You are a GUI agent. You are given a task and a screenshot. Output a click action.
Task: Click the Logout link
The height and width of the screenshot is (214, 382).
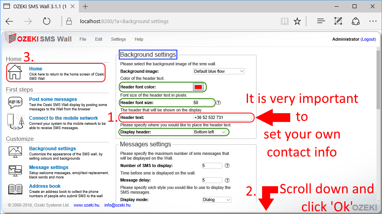pos(368,39)
